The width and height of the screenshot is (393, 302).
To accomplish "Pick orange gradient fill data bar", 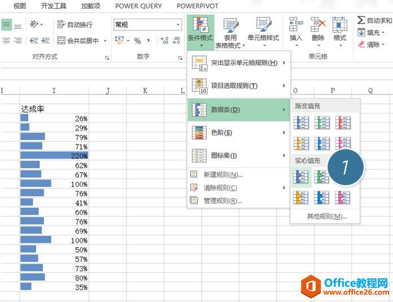I will (x=301, y=143).
